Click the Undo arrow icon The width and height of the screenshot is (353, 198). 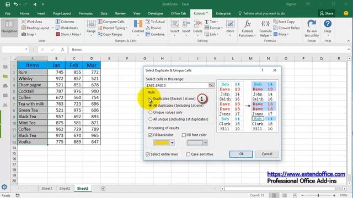pyautogui.click(x=16, y=4)
